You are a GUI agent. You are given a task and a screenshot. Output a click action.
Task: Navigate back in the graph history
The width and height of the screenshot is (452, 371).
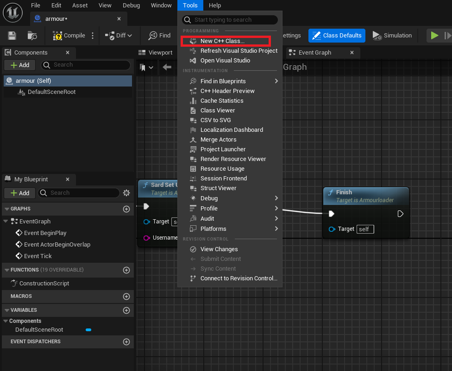[x=167, y=68]
